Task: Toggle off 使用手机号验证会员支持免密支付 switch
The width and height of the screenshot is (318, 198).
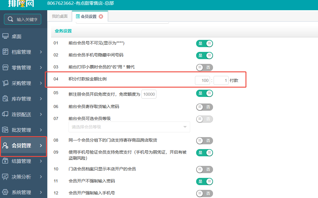Action: [x=205, y=153]
